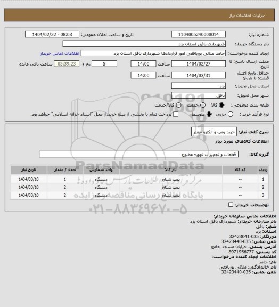This screenshot has width=279, height=307.
Task: Select row 2 item name پمپ شناور
Action: click(x=170, y=188)
